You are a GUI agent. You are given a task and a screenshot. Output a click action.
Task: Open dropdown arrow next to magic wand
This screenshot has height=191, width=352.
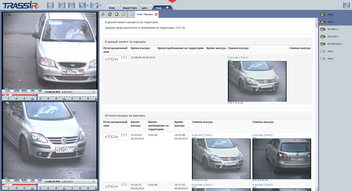(x=88, y=6)
